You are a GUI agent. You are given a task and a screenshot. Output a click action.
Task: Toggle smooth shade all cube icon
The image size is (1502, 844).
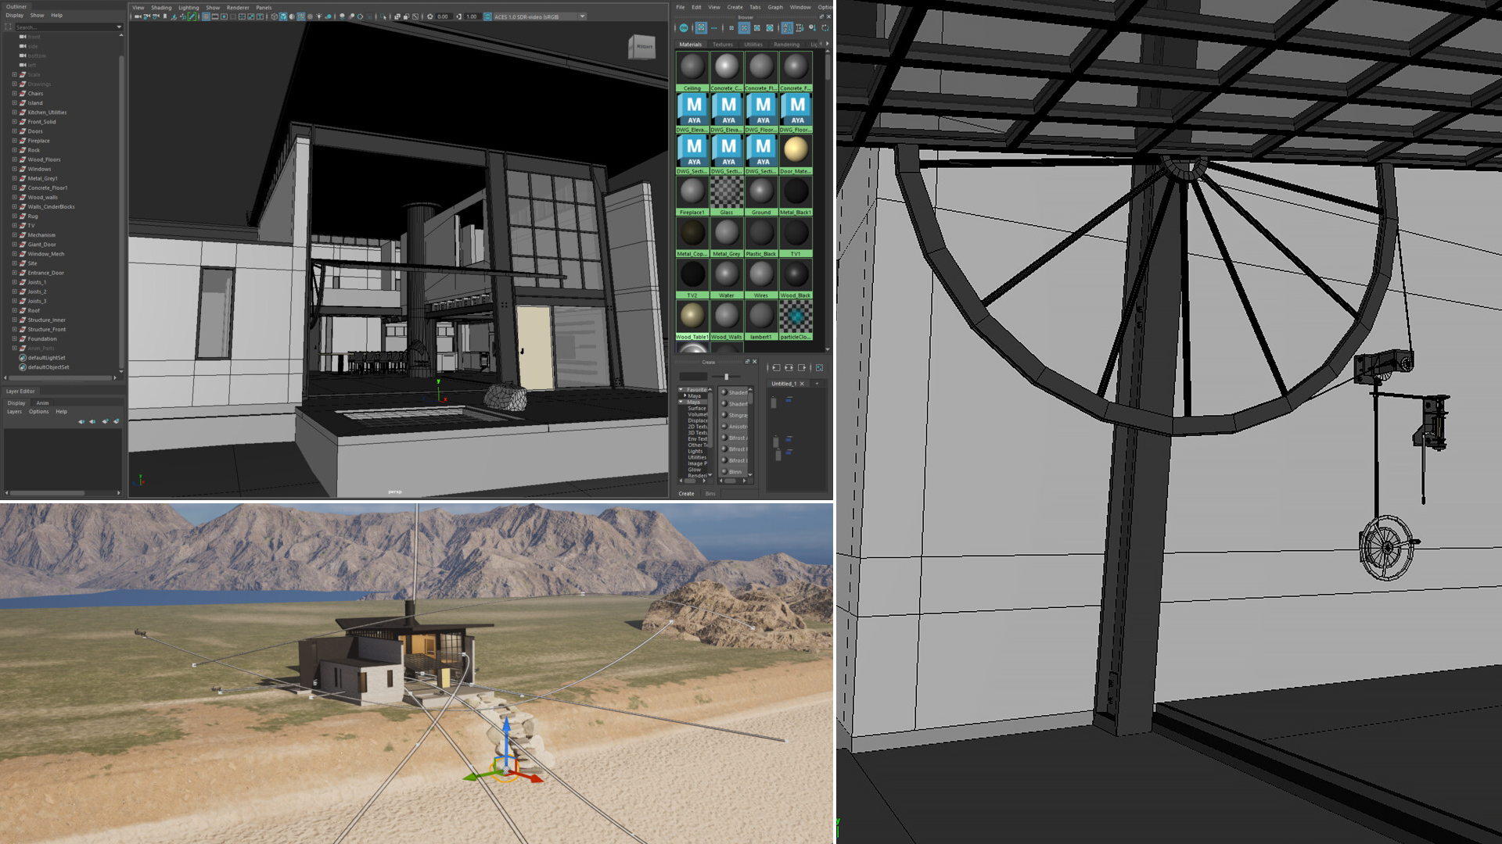point(283,16)
